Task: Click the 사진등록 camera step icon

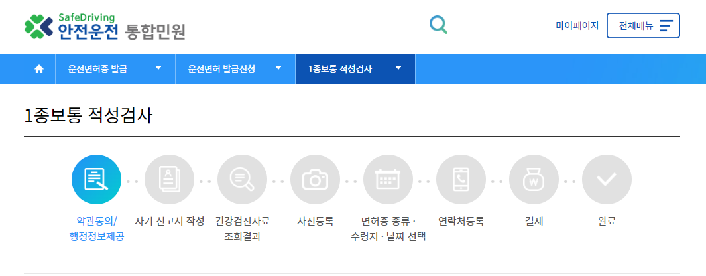Action: [x=315, y=180]
